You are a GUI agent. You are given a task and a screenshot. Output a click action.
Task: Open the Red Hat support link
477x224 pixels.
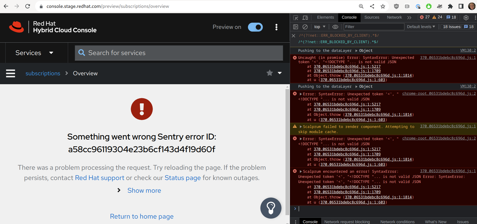[x=100, y=178]
